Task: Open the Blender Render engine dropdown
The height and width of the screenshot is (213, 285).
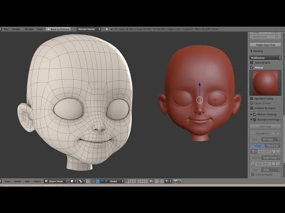Action: [x=88, y=29]
